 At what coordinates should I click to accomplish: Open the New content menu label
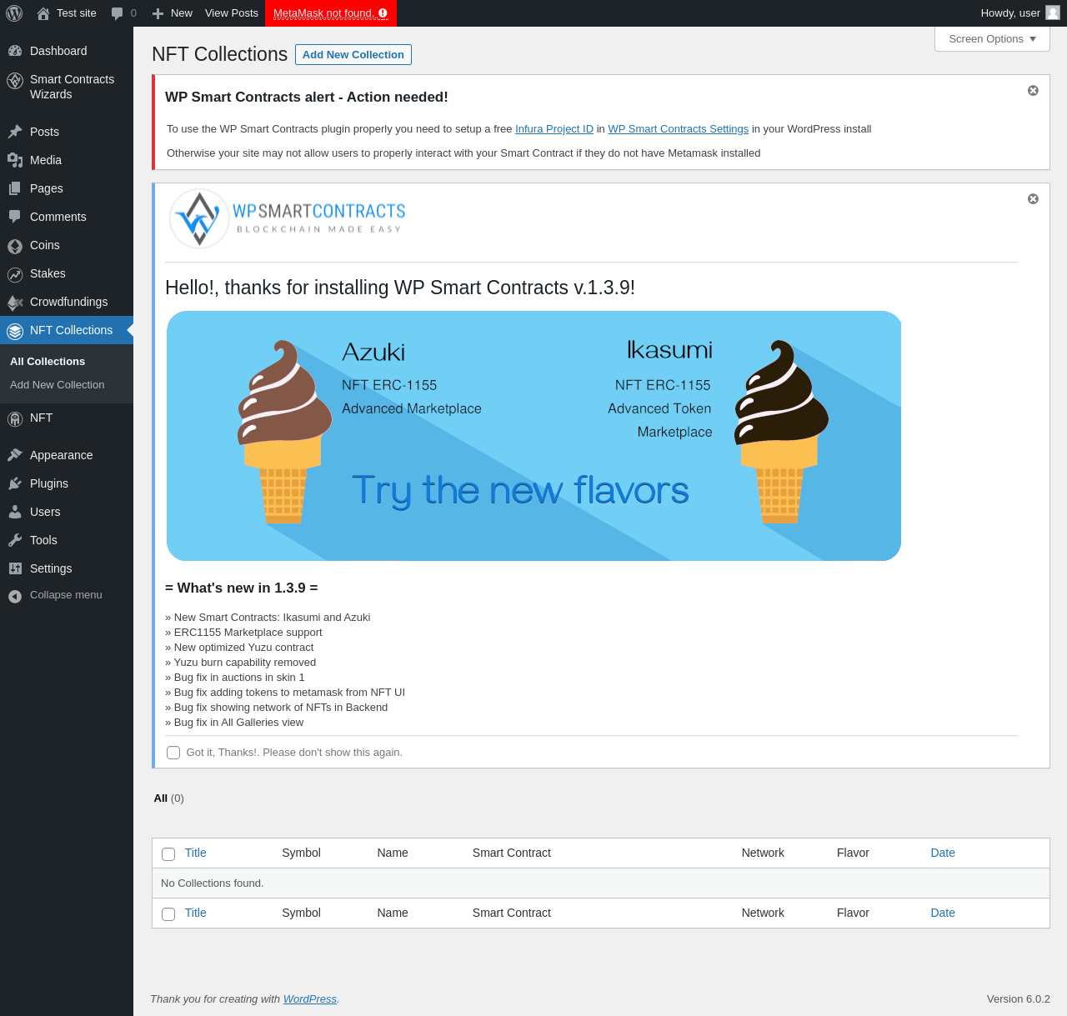(181, 13)
